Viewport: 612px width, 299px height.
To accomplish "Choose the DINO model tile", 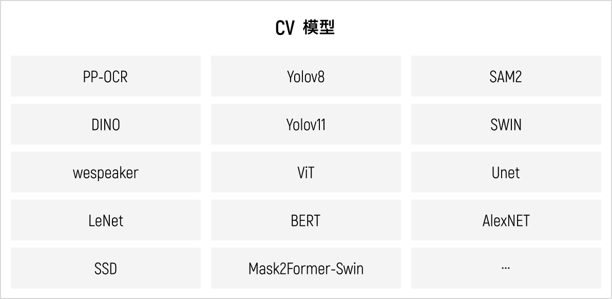I will (x=105, y=124).
